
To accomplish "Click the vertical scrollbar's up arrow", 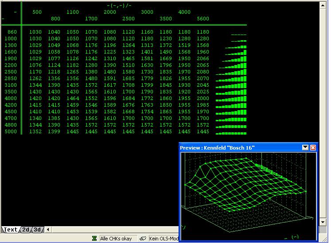I will pos(323,5).
